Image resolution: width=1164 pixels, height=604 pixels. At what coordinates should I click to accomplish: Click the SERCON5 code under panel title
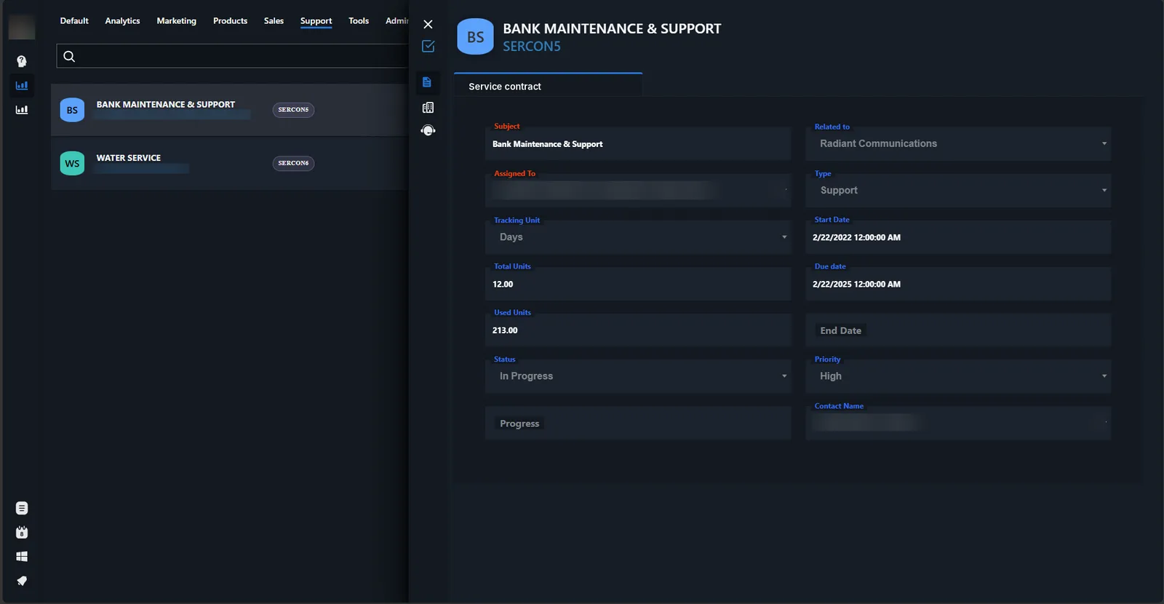coord(532,47)
